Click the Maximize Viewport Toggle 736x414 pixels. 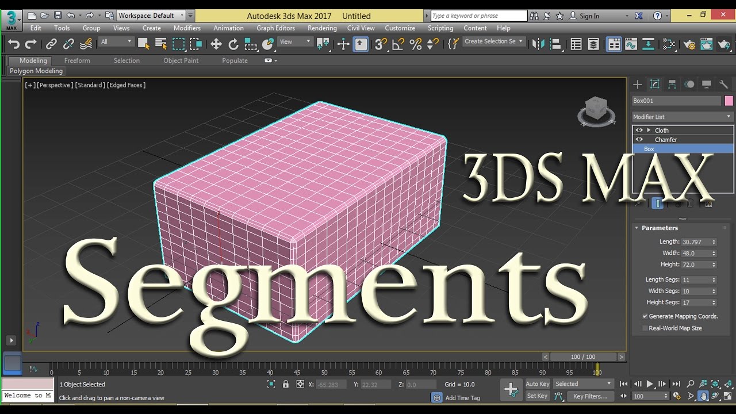728,396
